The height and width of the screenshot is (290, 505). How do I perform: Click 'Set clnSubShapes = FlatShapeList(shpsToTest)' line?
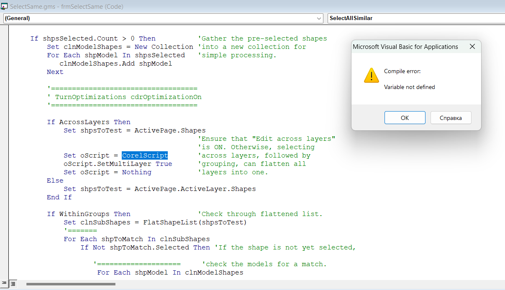pyautogui.click(x=155, y=222)
